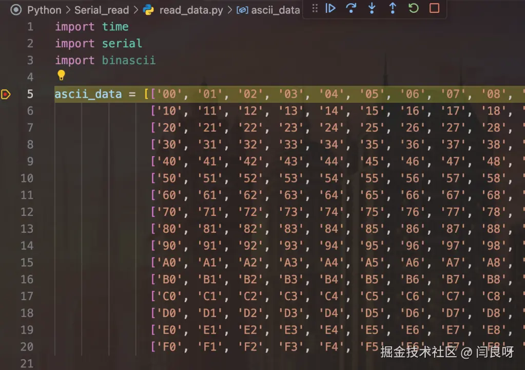Click line number 10 in gutter
The height and width of the screenshot is (370, 525).
pos(27,178)
